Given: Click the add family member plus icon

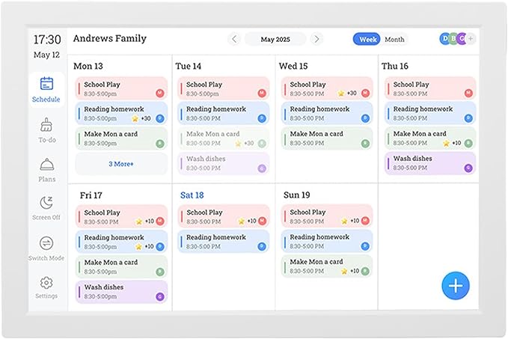Looking at the screenshot, I should (x=471, y=39).
